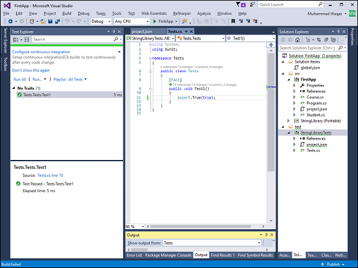The width and height of the screenshot is (358, 268).
Task: Open the Build menu
Action: click(x=67, y=13)
